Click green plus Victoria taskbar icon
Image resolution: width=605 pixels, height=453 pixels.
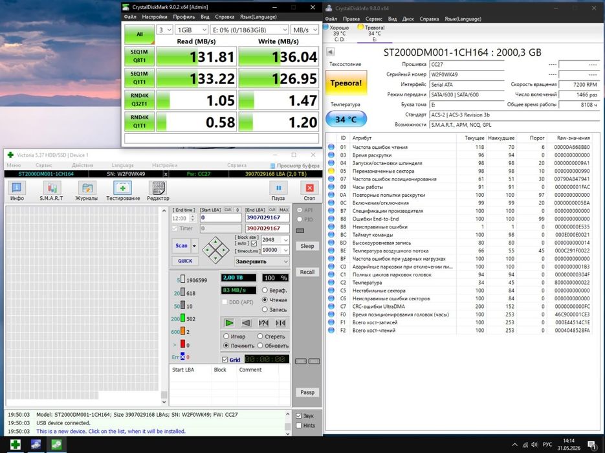pyautogui.click(x=15, y=444)
